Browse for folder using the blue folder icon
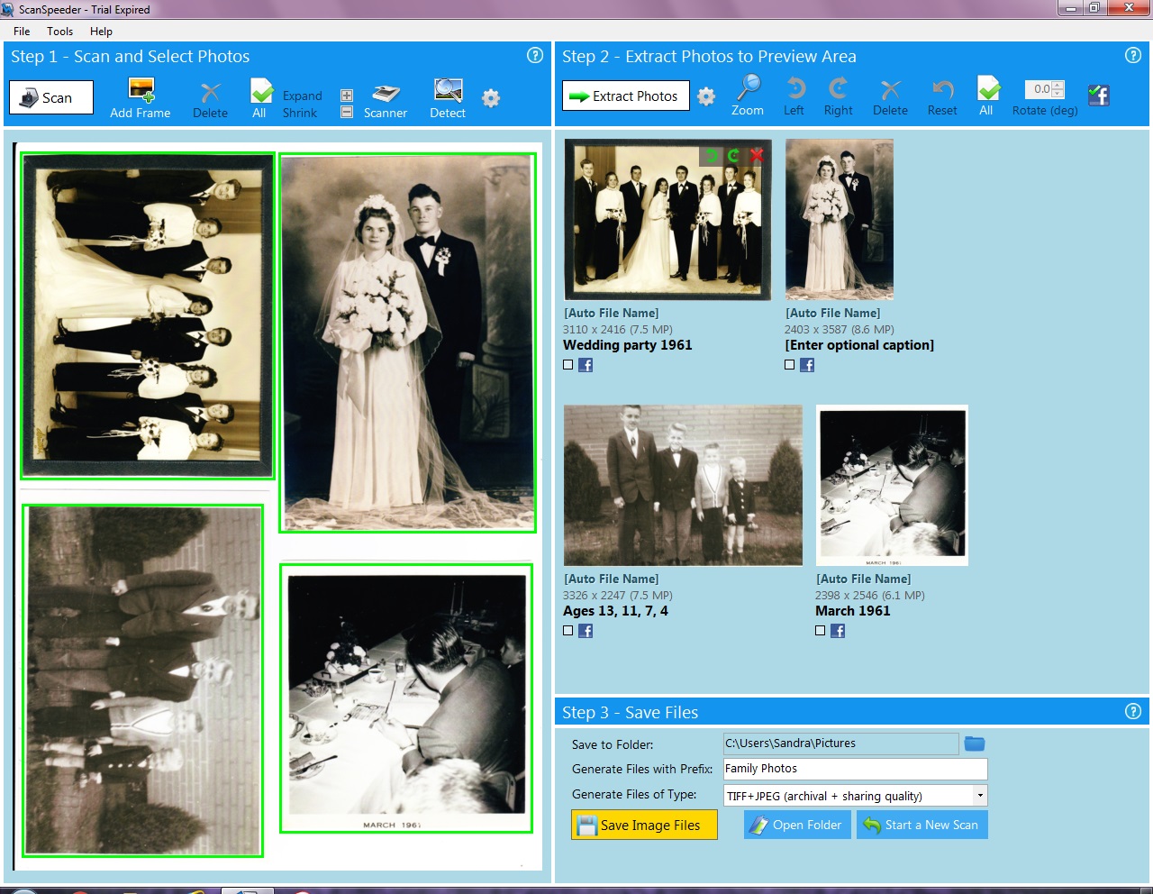This screenshot has height=894, width=1153. 975,743
